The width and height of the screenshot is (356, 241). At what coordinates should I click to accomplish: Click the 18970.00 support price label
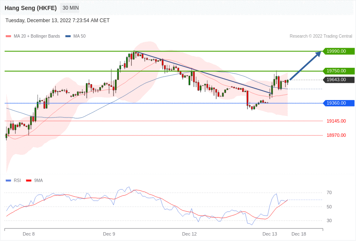coord(336,135)
